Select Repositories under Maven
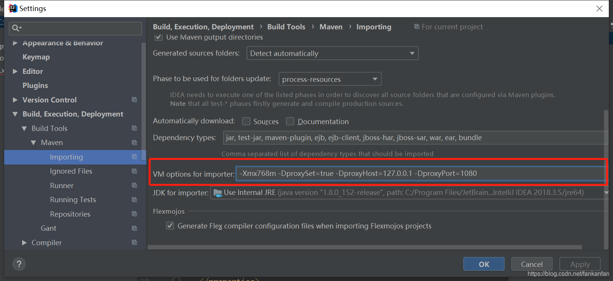 pos(70,214)
